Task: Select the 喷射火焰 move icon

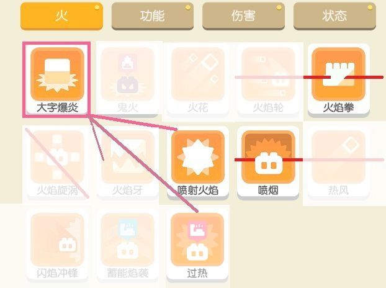Action: point(198,157)
